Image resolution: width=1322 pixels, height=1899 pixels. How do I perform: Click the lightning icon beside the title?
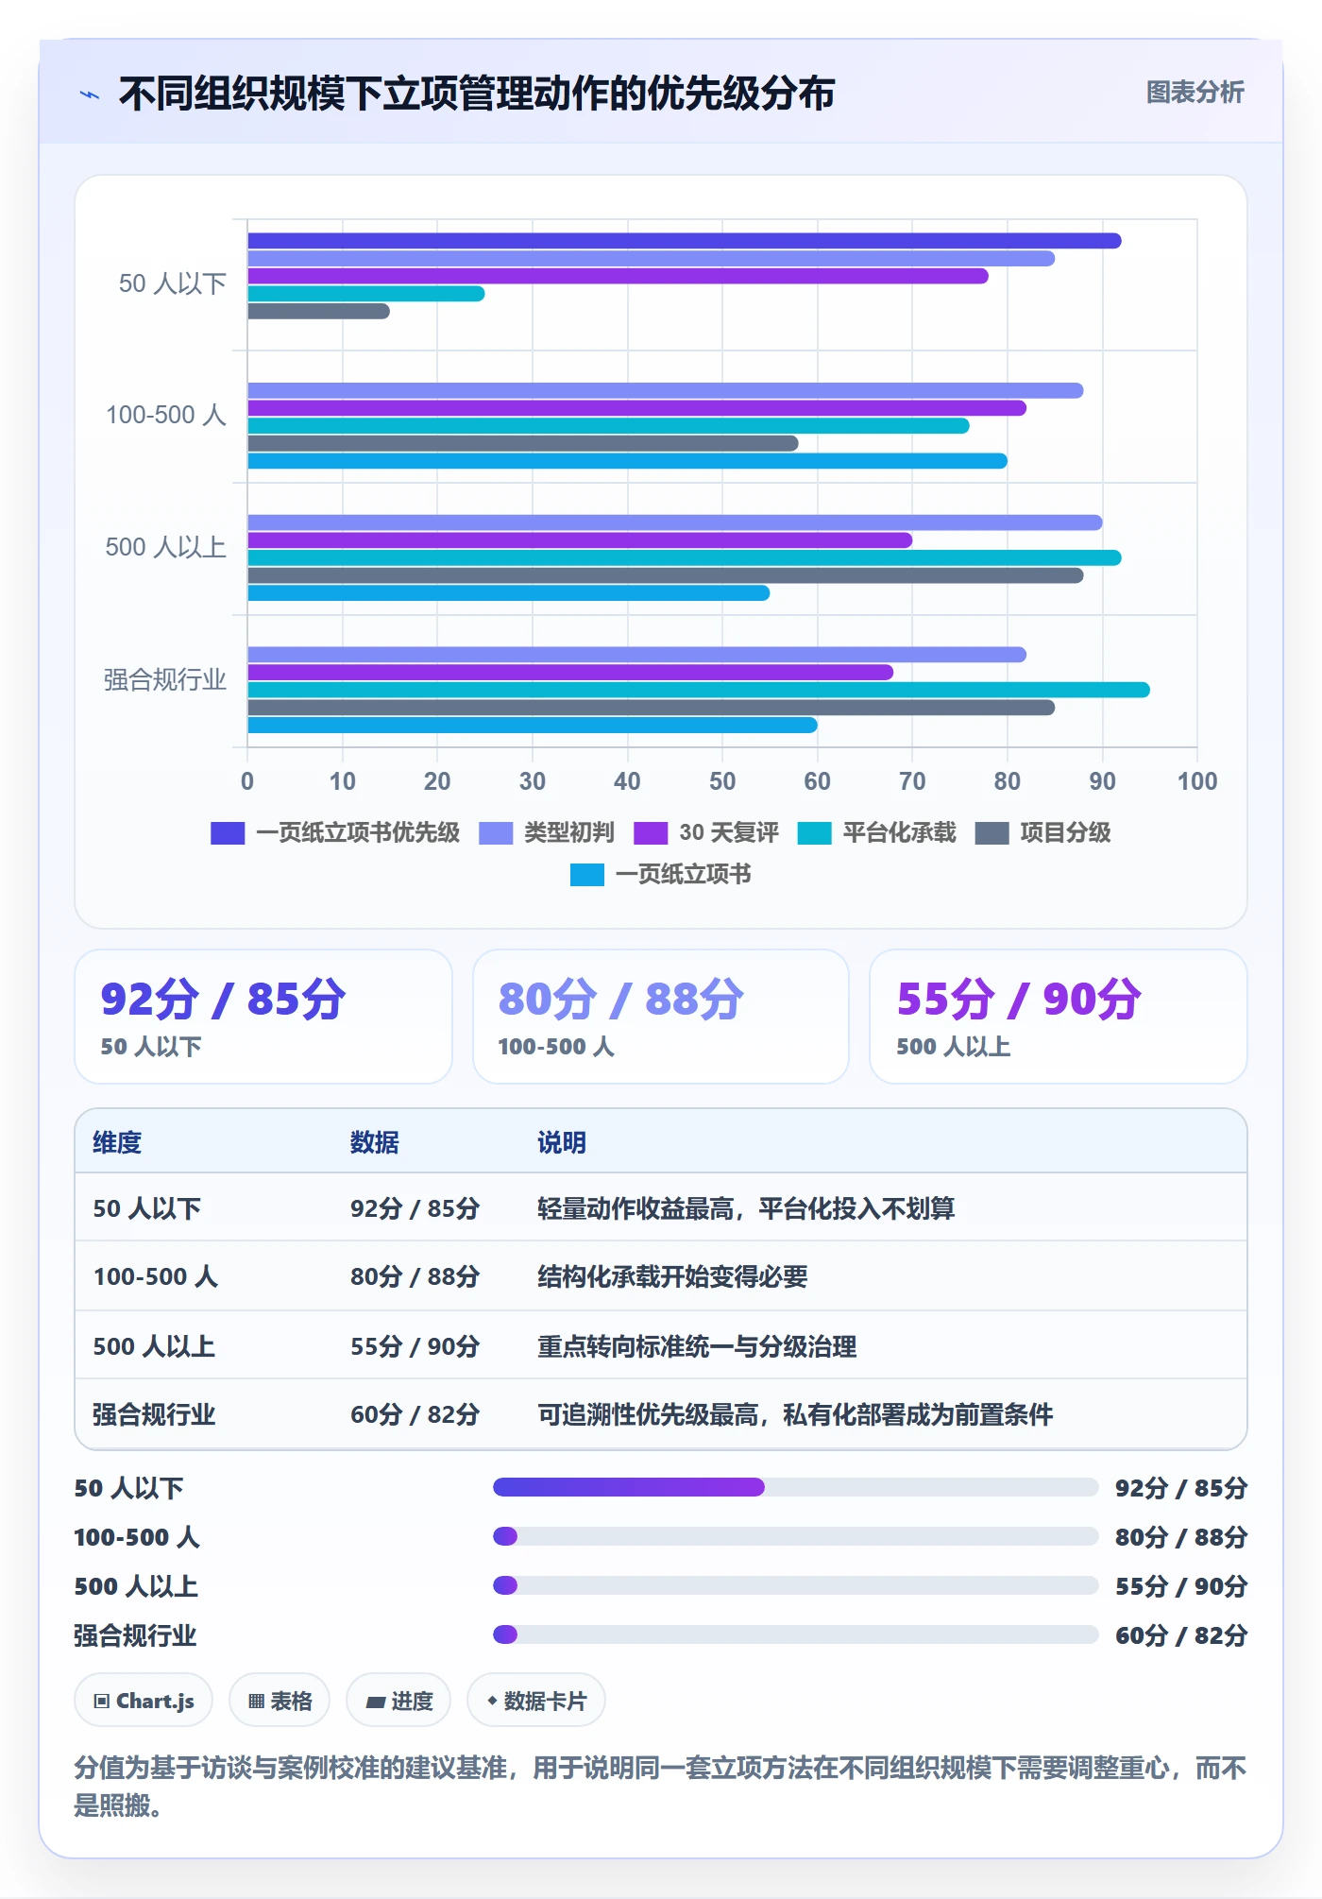90,94
